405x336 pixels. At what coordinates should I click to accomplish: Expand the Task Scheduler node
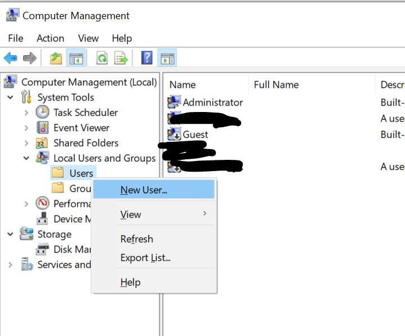(26, 113)
